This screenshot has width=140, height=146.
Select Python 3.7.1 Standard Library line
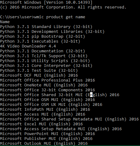click(x=46, y=27)
